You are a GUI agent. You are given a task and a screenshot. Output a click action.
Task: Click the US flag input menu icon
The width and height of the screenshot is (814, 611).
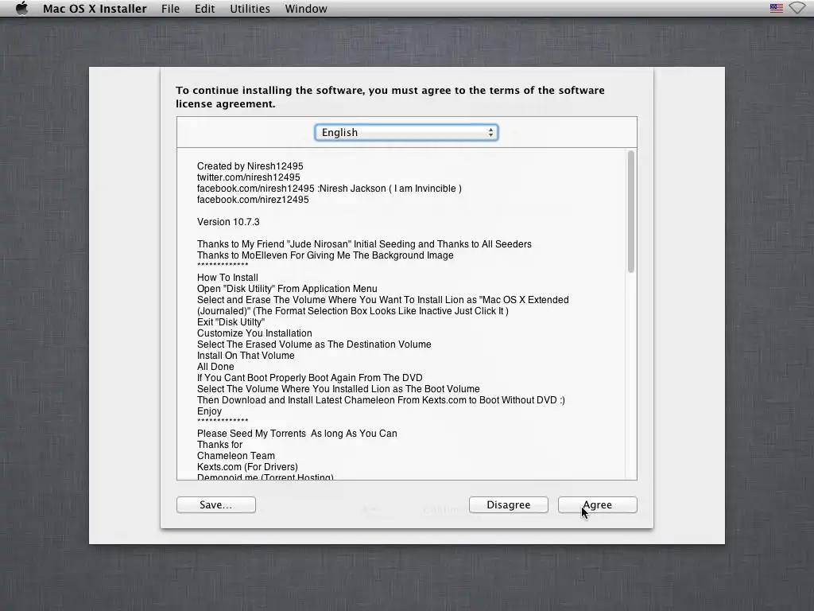coord(776,8)
